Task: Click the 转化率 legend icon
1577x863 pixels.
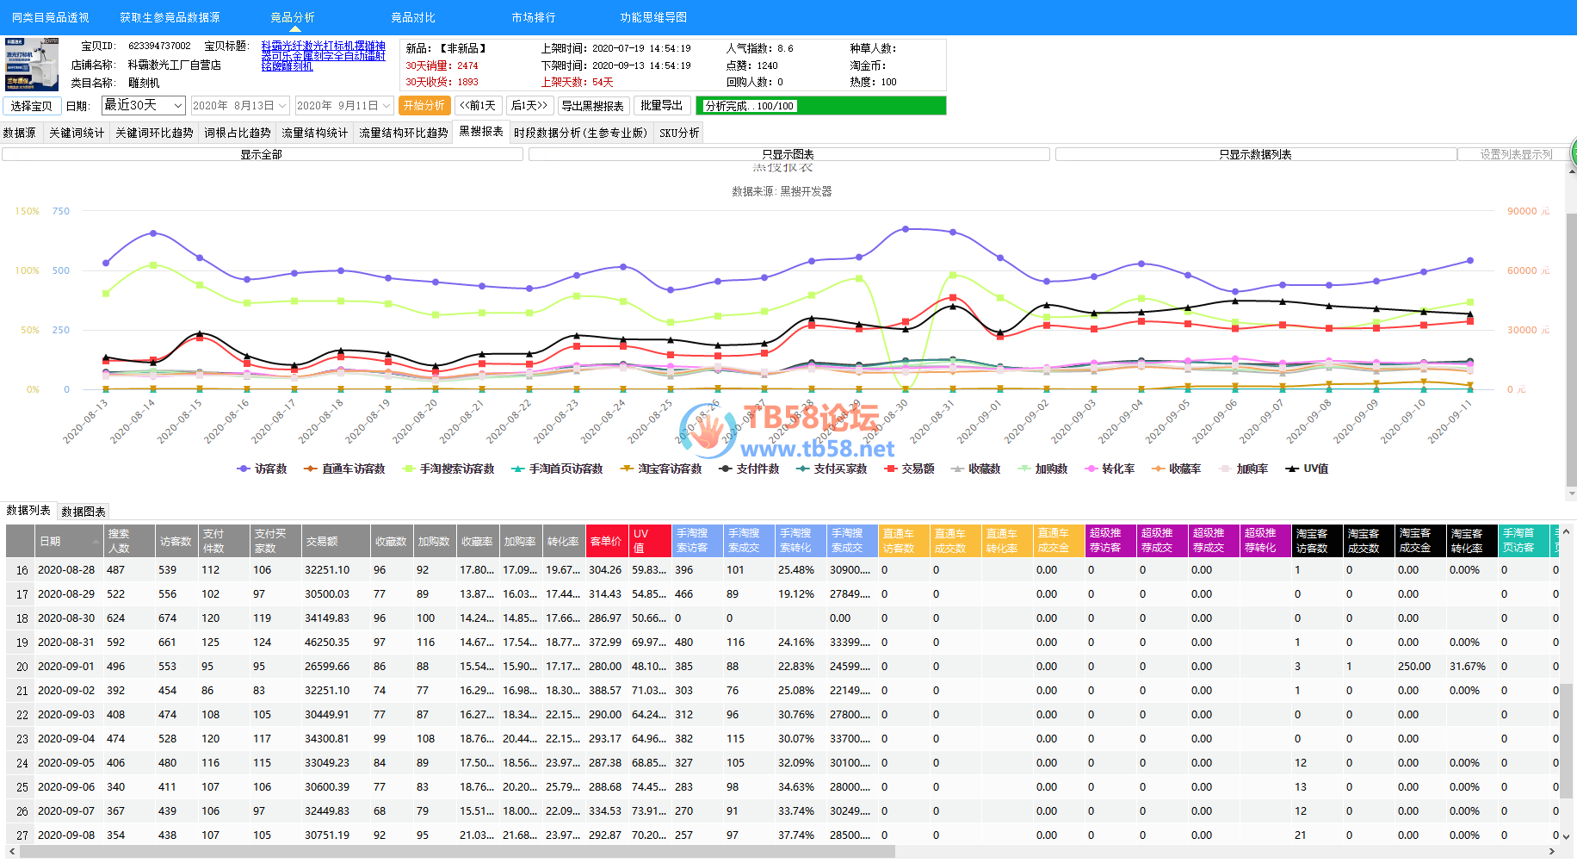Action: tap(1092, 469)
